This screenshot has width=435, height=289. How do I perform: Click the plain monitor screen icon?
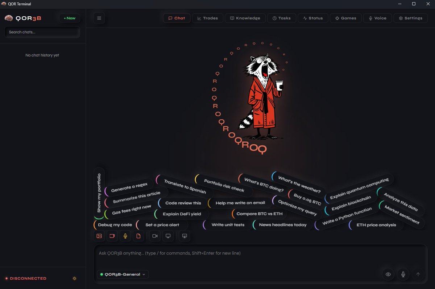168,236
